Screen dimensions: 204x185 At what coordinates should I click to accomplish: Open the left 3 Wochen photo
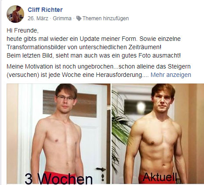(x=58, y=134)
